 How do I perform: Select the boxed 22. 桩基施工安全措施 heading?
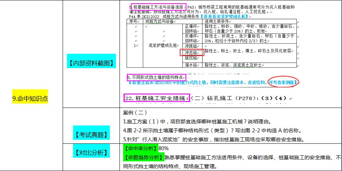[x=156, y=98]
